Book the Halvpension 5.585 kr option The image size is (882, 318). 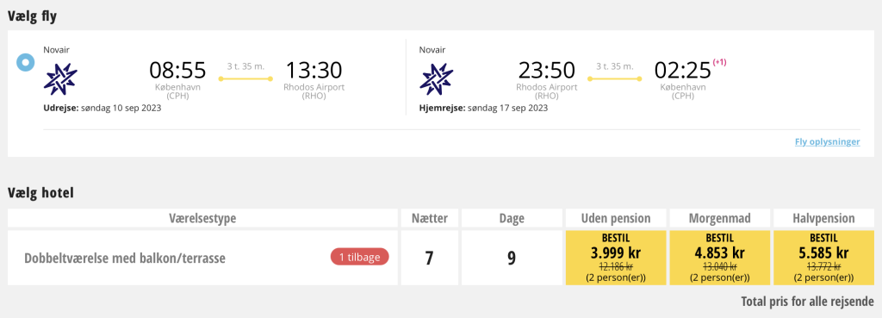pos(823,258)
